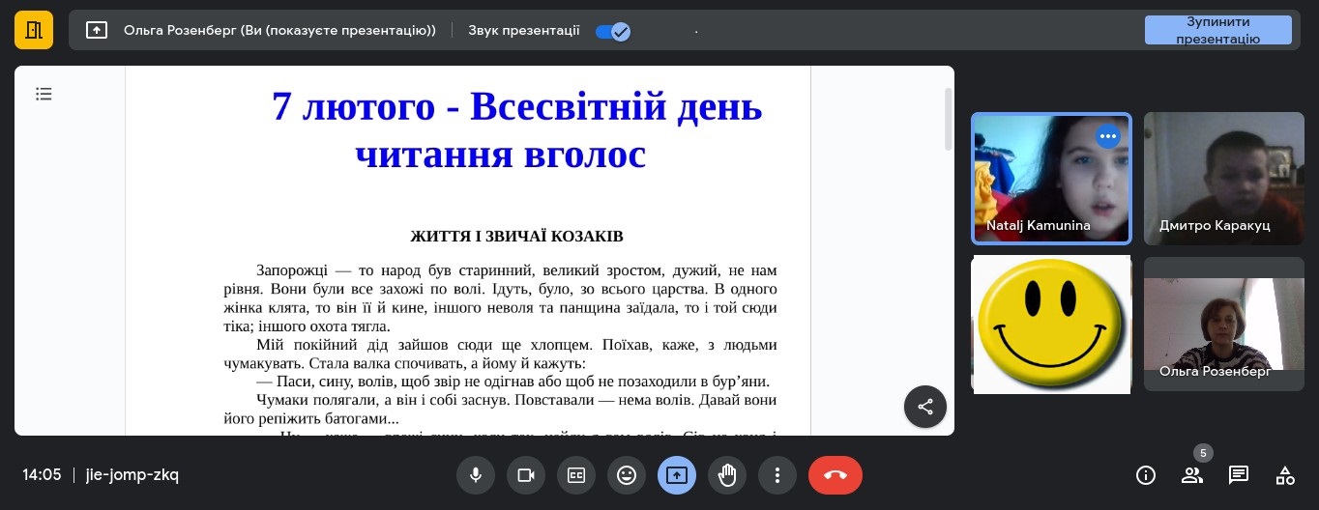Click Зупинити презентацію button
Screen dimensions: 1319x510
[1217, 30]
